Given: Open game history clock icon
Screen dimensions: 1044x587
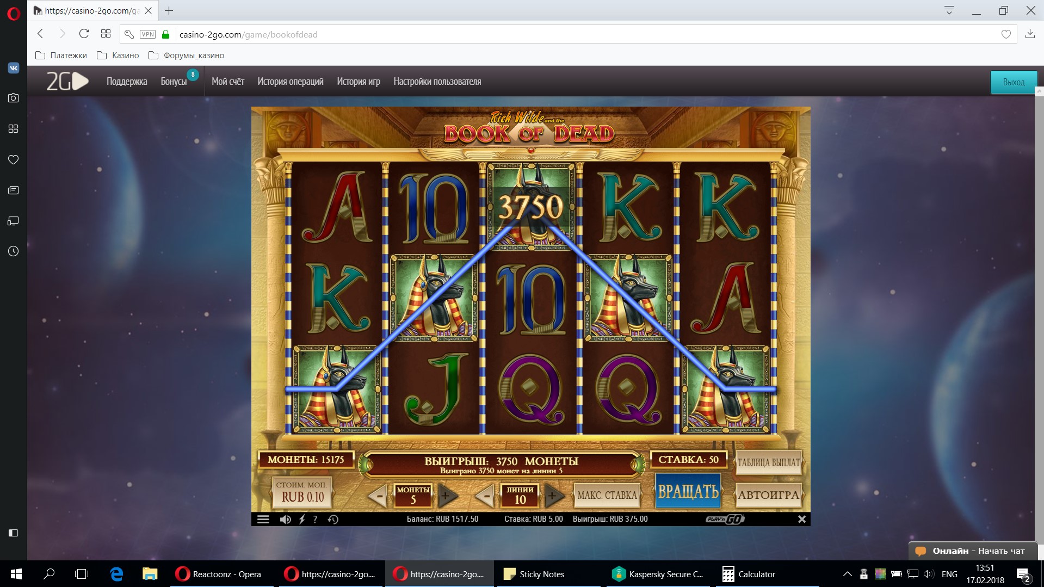Looking at the screenshot, I should 333,519.
